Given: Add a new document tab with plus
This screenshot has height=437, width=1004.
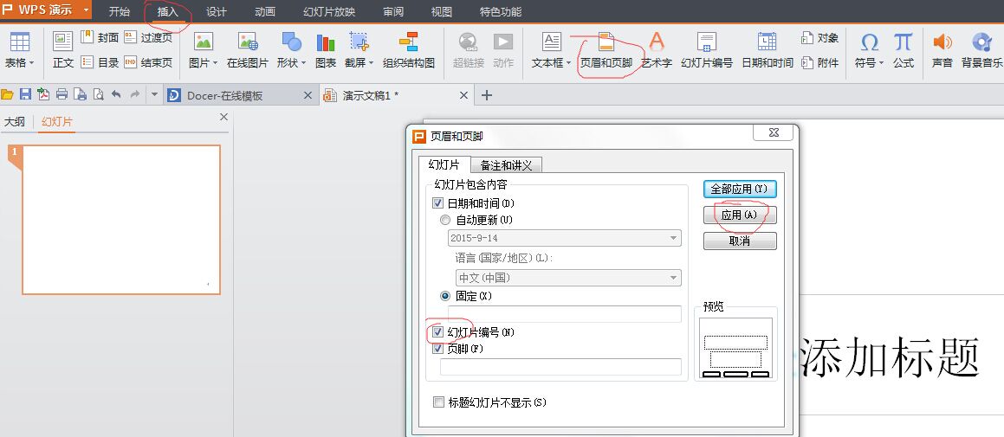Looking at the screenshot, I should 487,95.
